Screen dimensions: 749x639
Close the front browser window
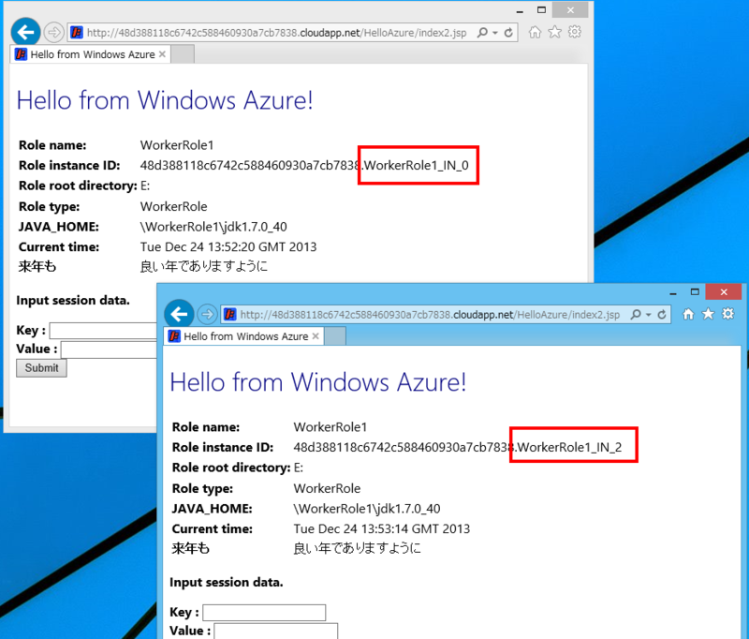[x=724, y=291]
